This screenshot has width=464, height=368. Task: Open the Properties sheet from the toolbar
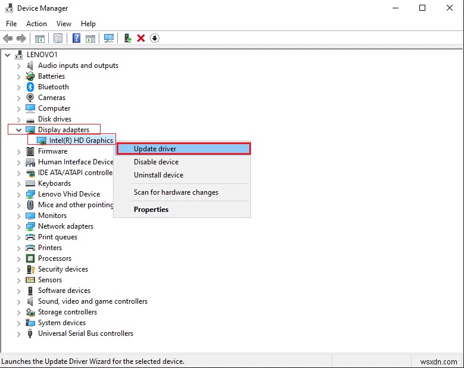coord(58,38)
